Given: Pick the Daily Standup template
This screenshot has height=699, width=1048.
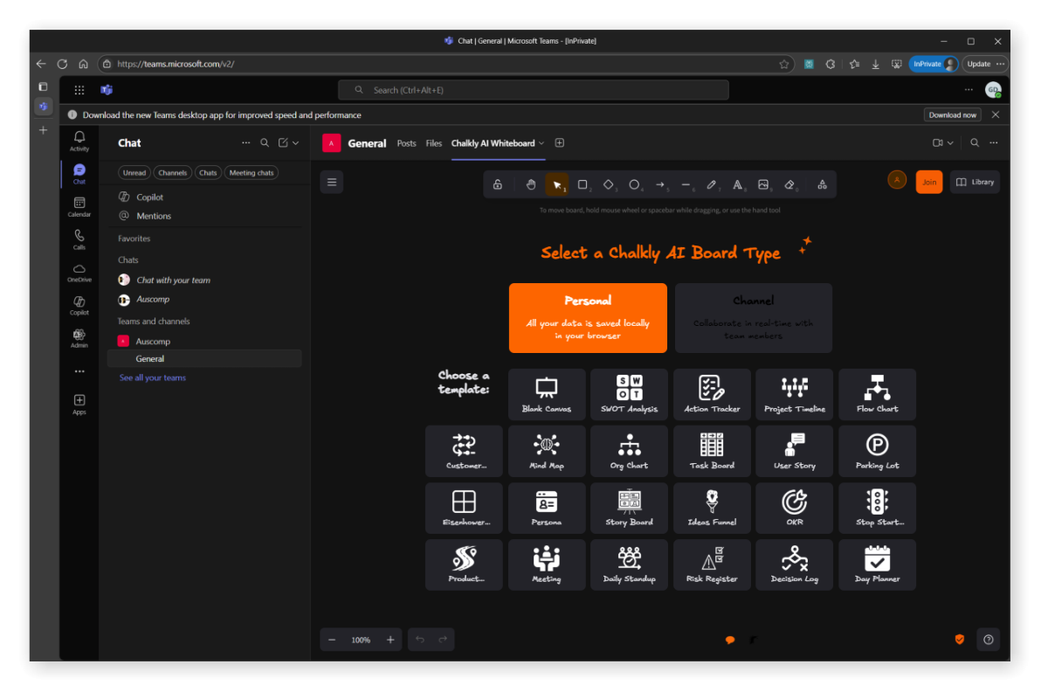Looking at the screenshot, I should pos(630,565).
